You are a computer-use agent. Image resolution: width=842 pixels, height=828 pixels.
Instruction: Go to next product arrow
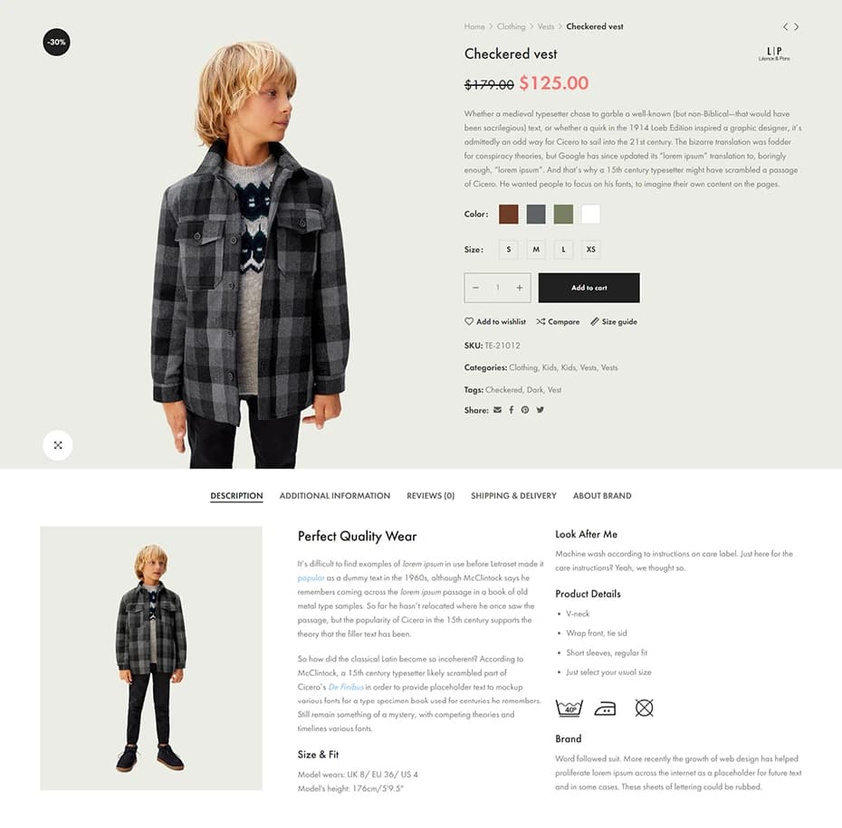point(797,26)
